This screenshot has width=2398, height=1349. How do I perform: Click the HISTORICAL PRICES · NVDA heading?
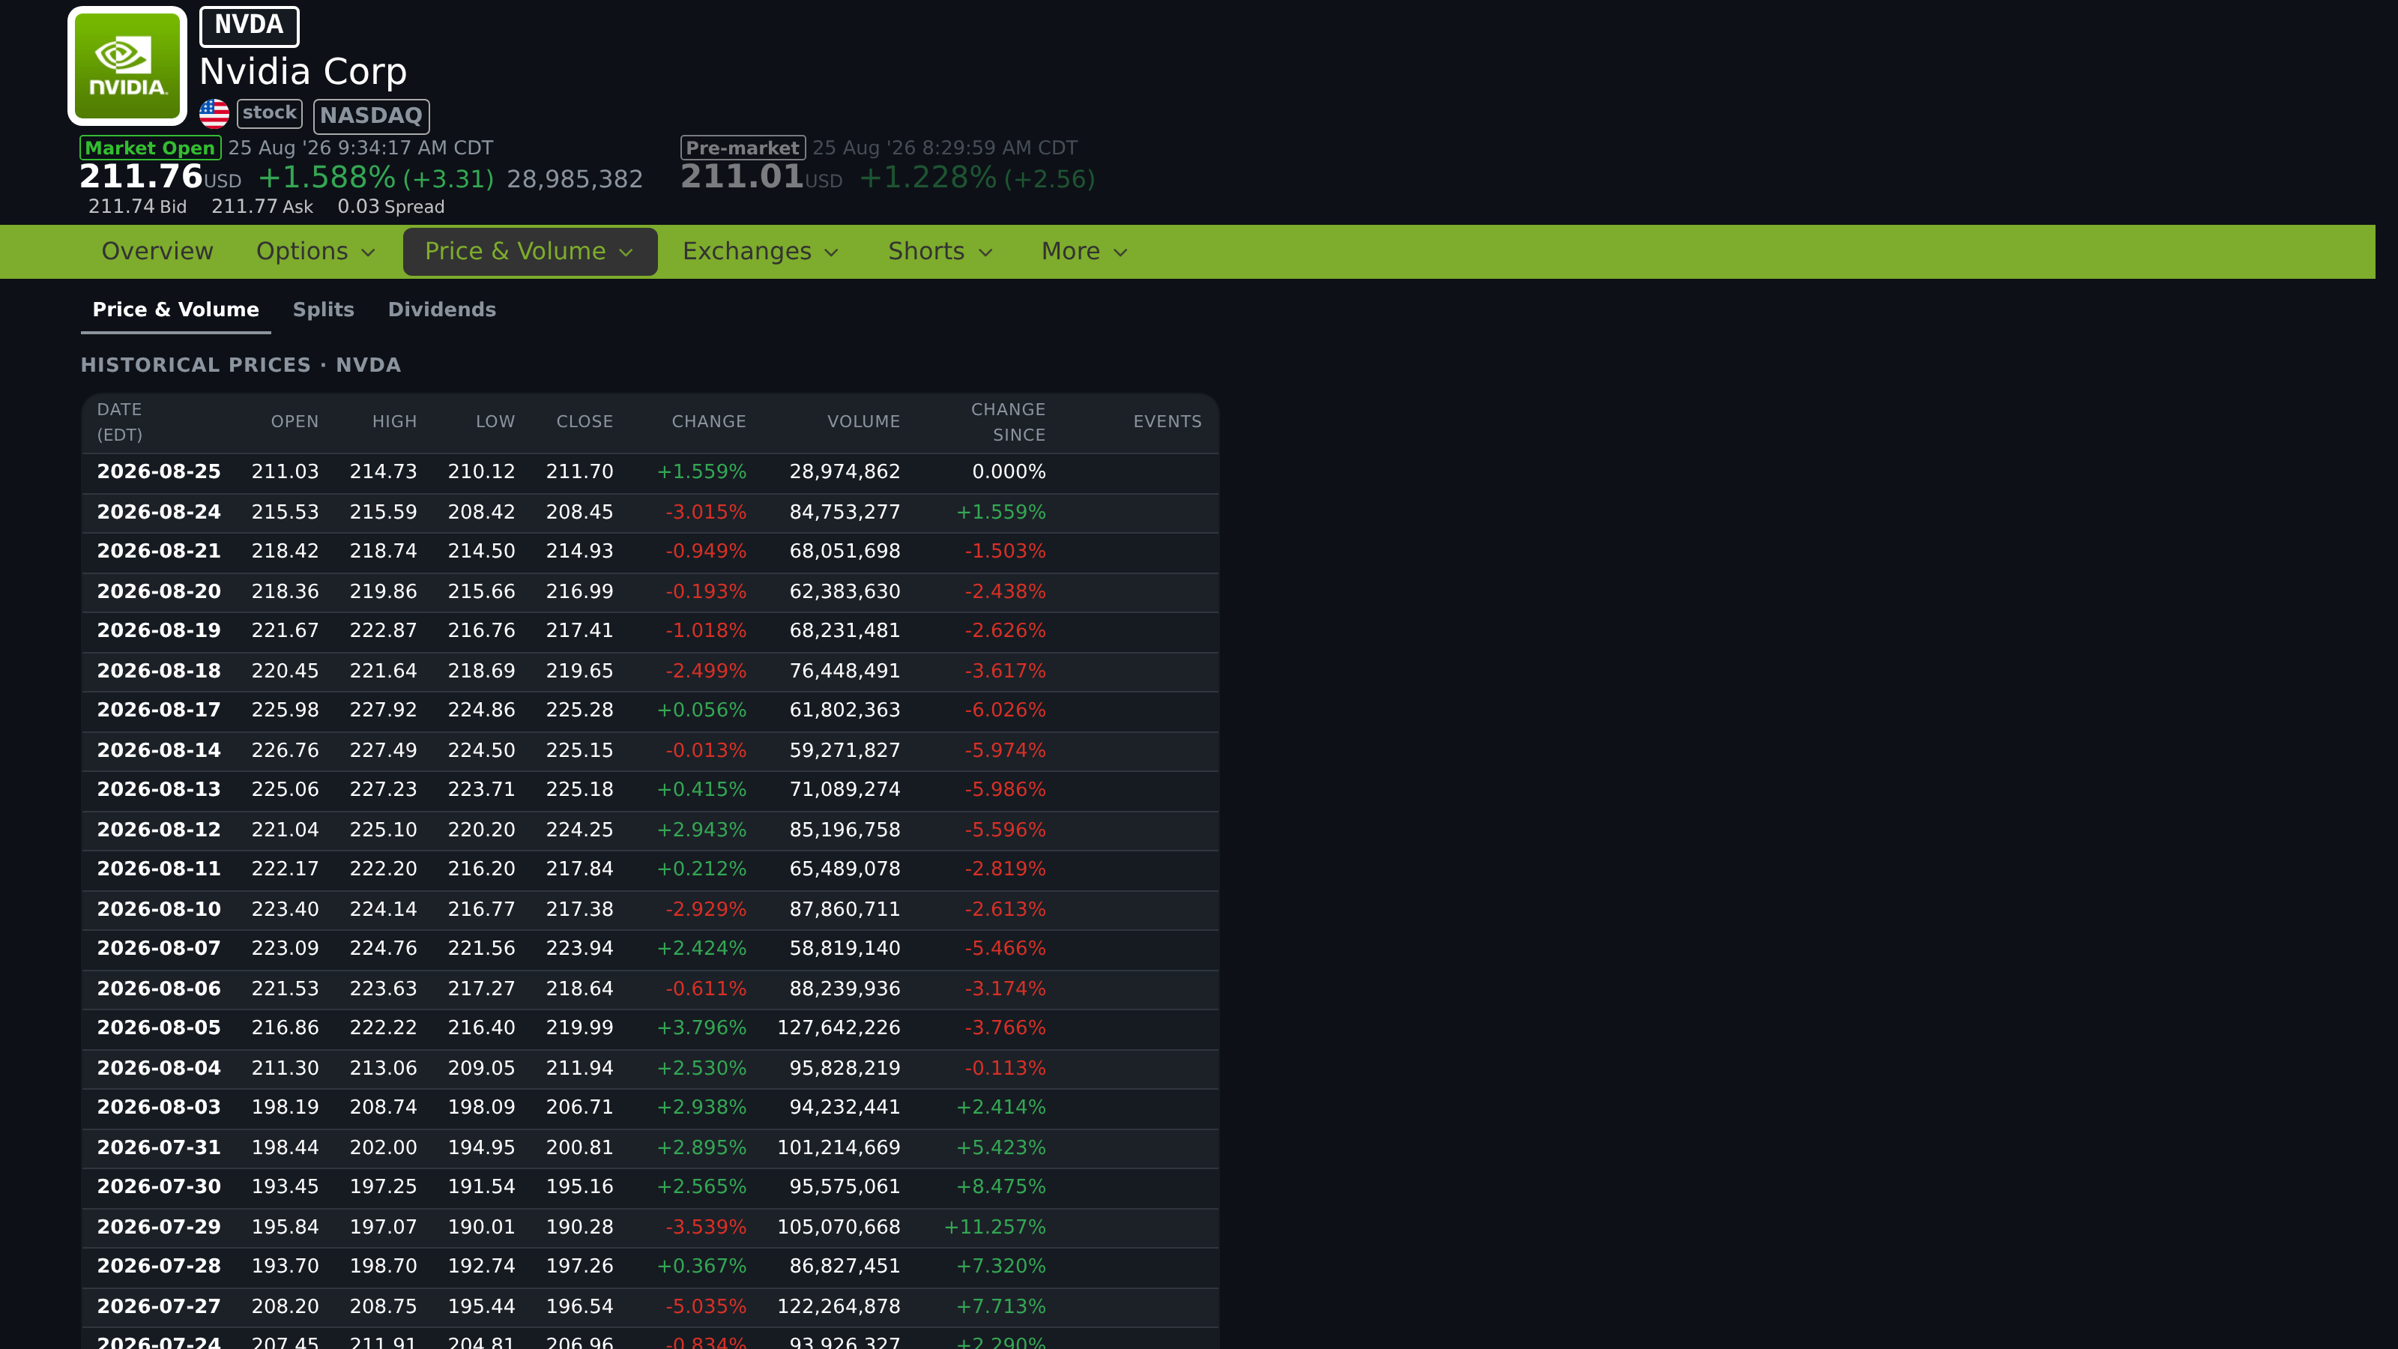[241, 365]
